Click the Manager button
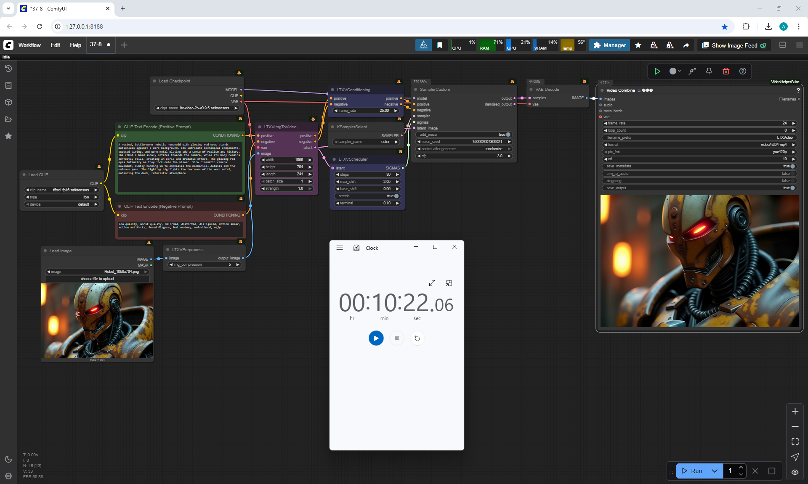 (x=609, y=45)
